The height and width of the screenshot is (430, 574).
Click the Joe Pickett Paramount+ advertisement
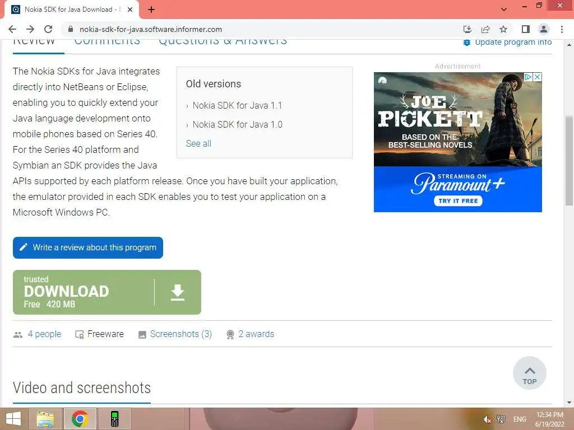[x=457, y=142]
